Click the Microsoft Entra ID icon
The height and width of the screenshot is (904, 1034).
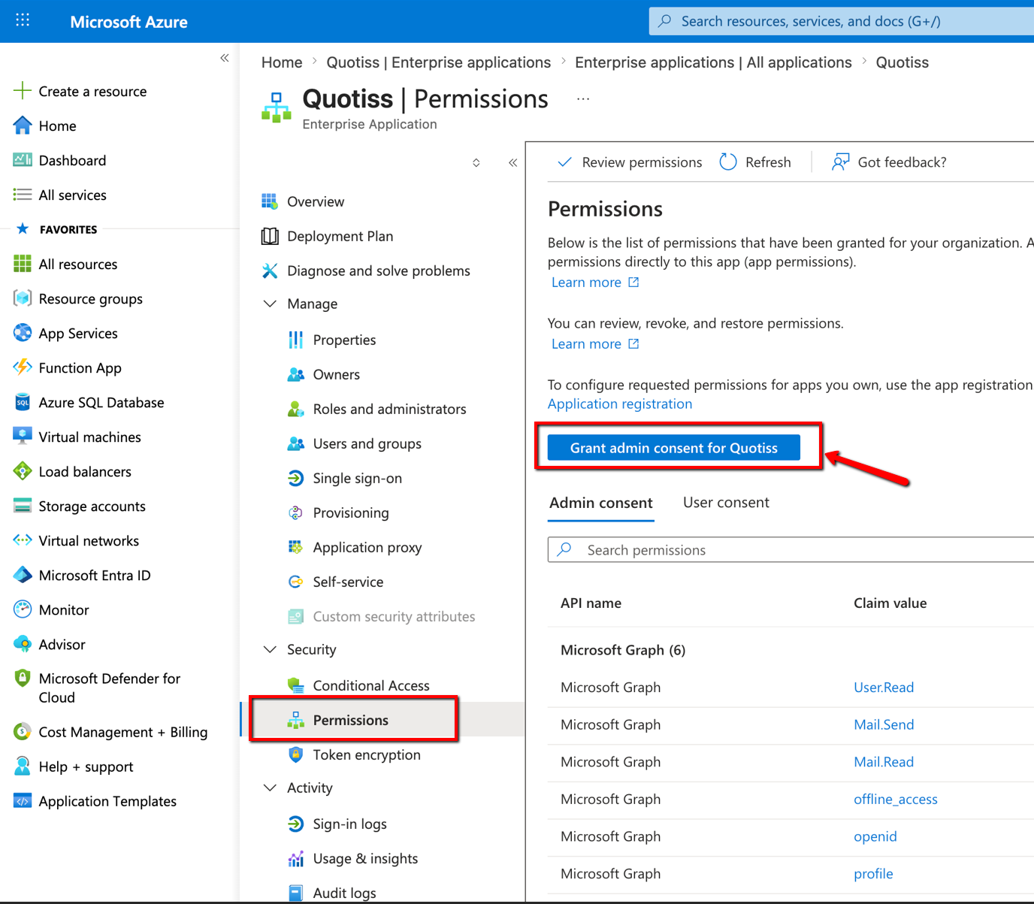tap(23, 575)
